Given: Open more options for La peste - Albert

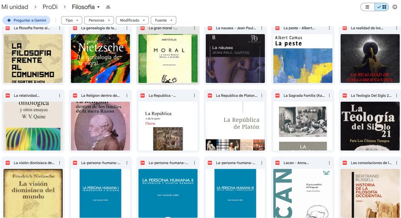Looking at the screenshot, I should [x=329, y=28].
